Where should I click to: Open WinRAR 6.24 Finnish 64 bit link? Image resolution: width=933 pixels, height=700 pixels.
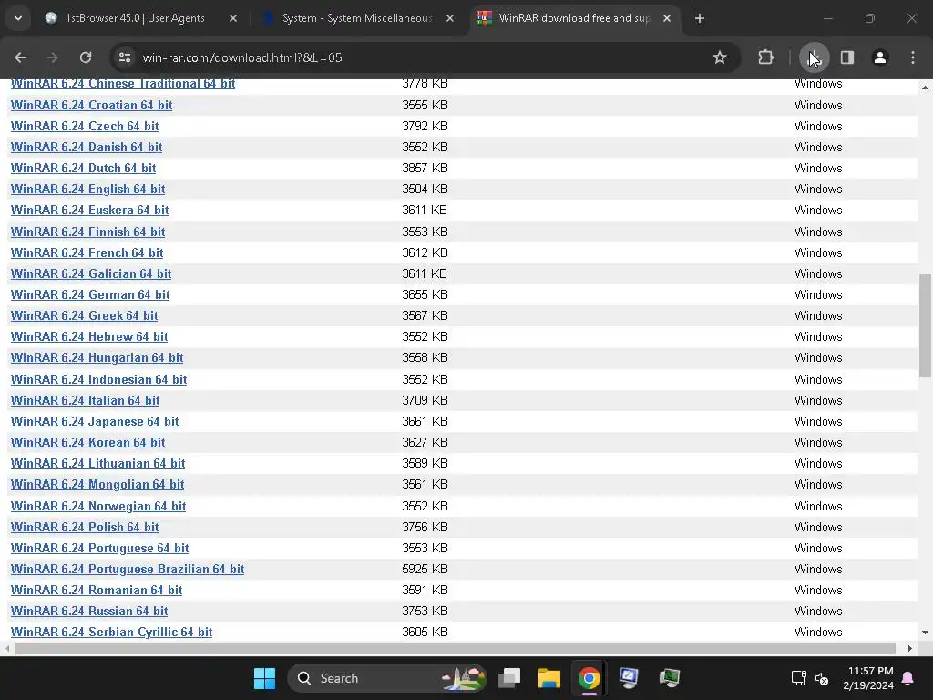tap(88, 232)
